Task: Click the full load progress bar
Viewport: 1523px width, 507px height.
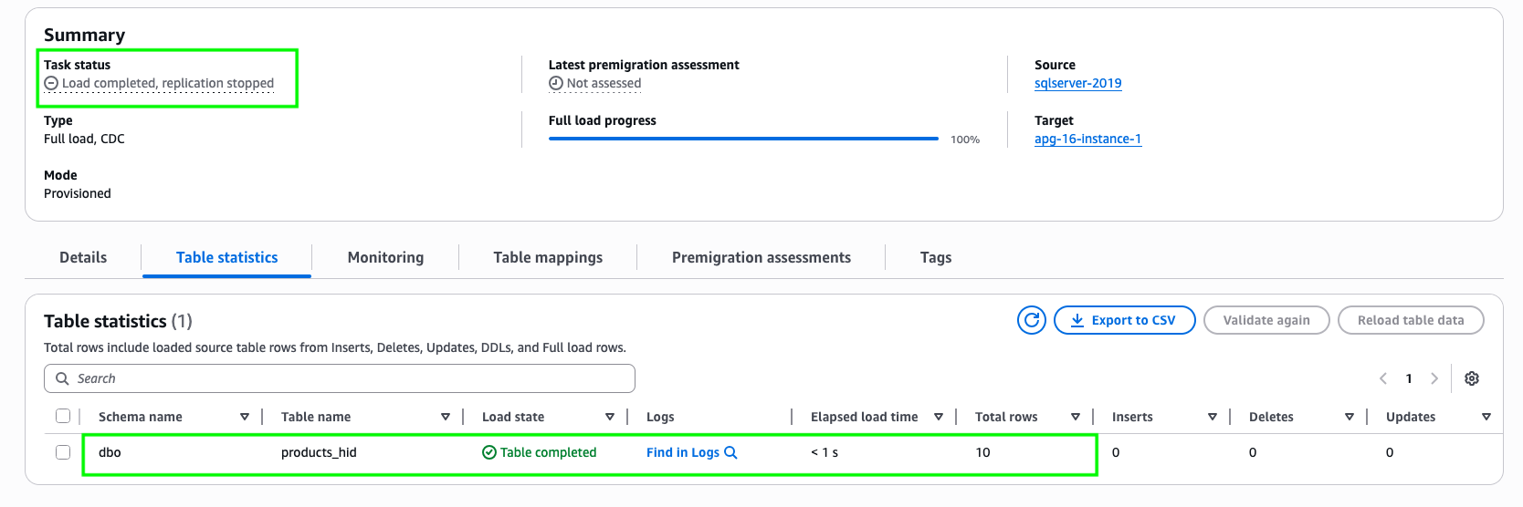Action: (x=743, y=139)
